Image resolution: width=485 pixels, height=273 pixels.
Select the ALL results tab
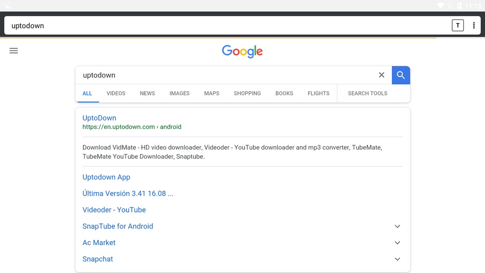pyautogui.click(x=87, y=93)
